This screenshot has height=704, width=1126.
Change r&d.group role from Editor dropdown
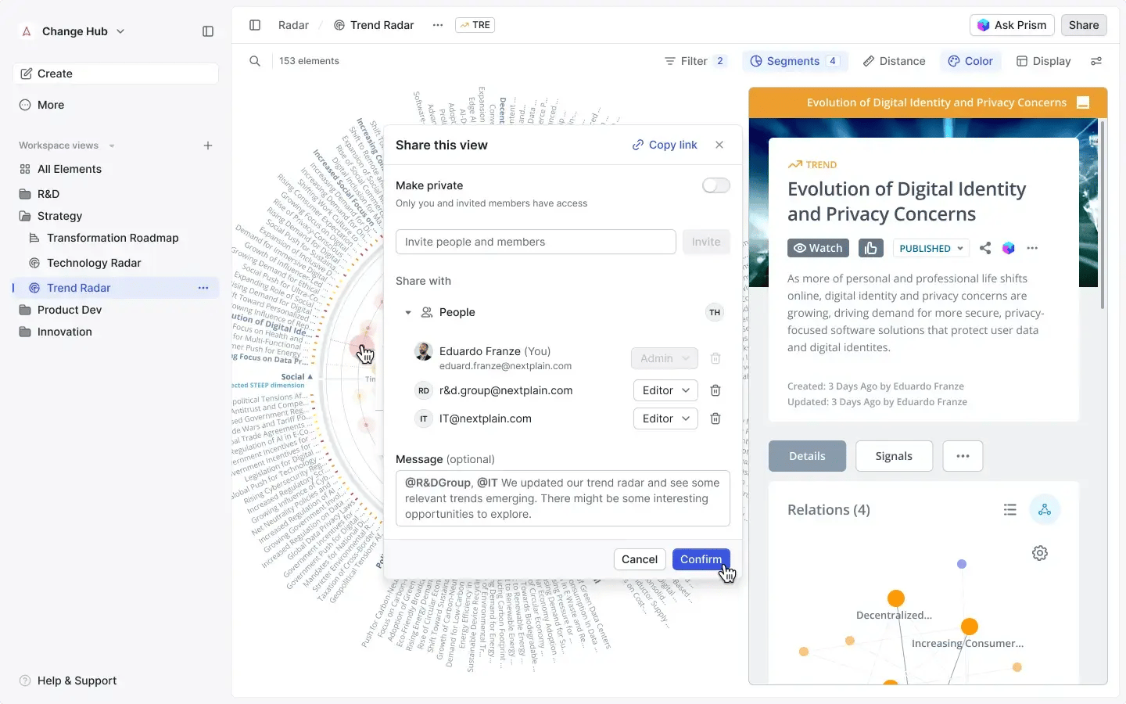[665, 390]
